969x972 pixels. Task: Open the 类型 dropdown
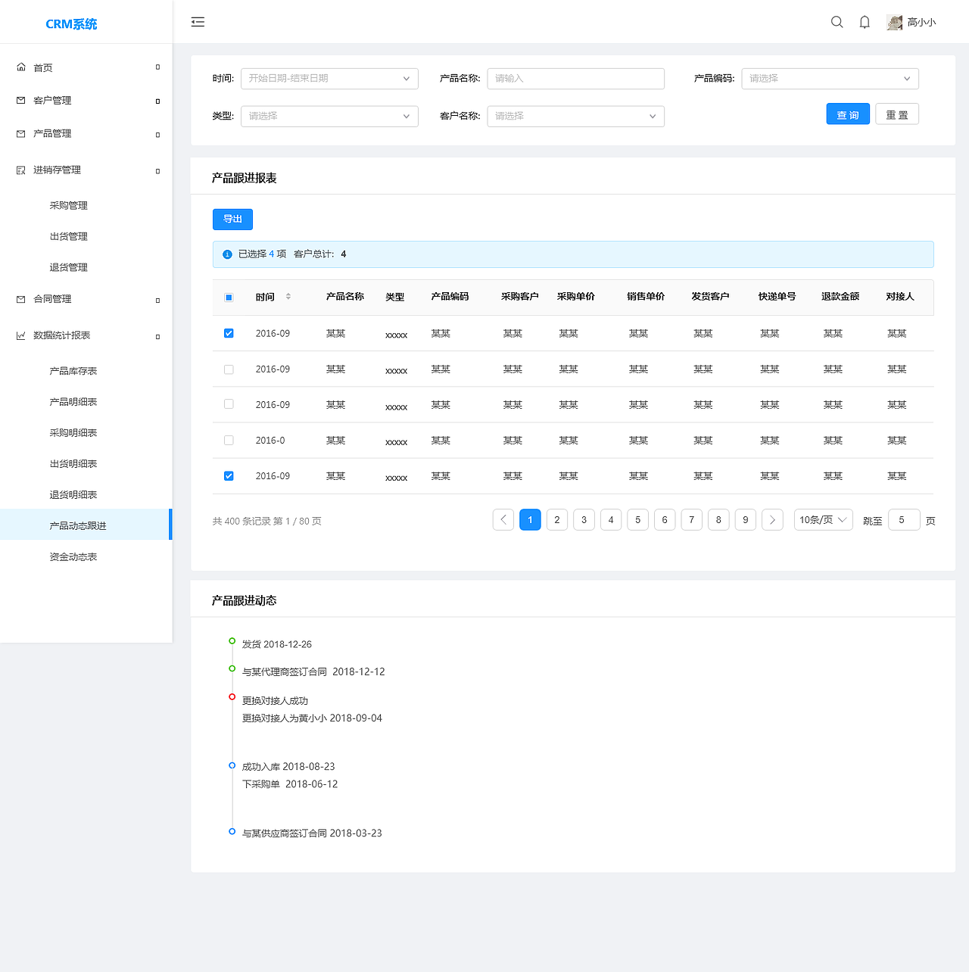click(329, 117)
